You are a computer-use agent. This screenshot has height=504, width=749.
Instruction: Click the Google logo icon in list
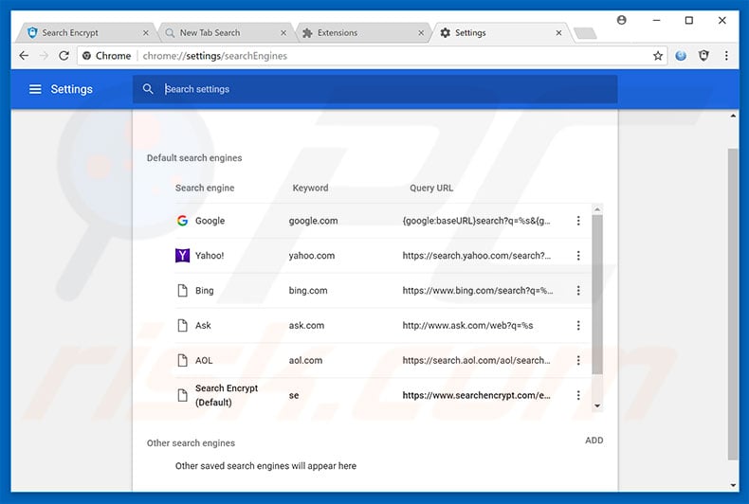[x=182, y=221]
